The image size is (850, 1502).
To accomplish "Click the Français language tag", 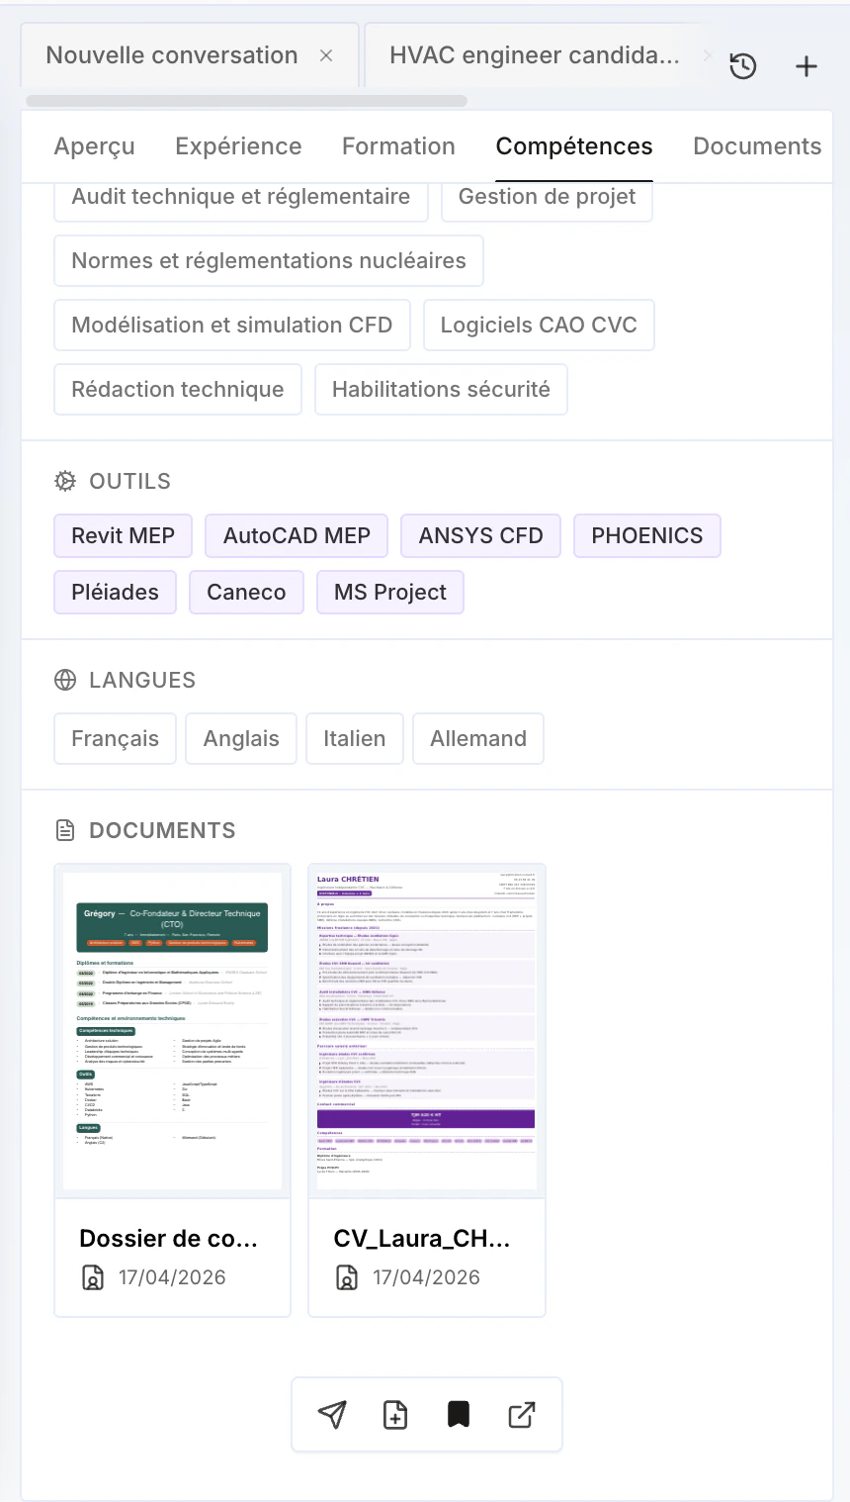I will pos(116,738).
